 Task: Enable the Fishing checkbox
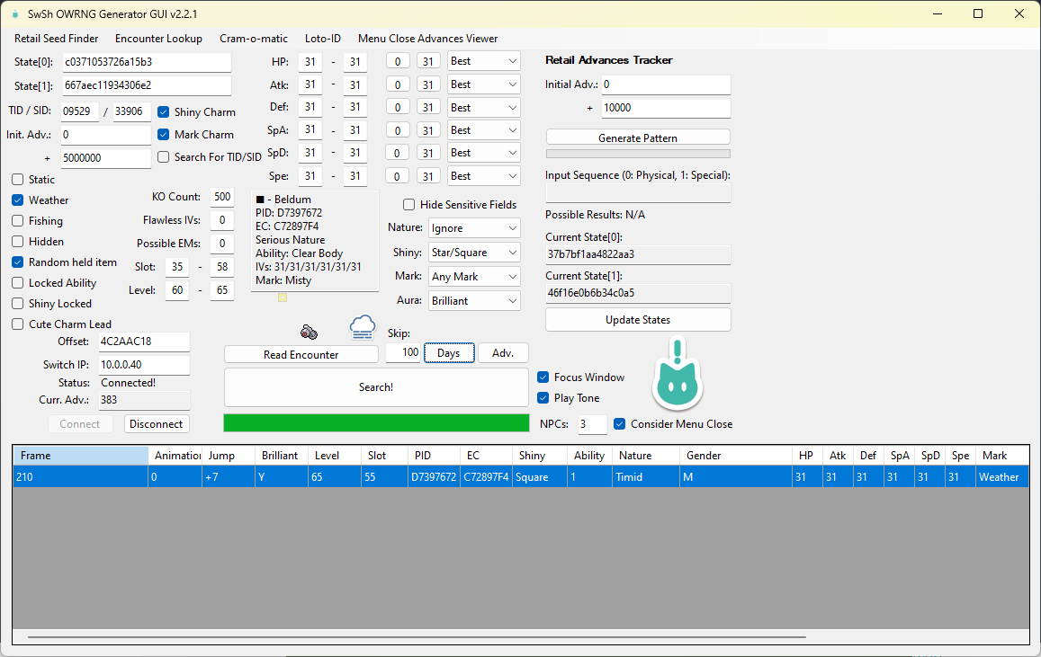pos(18,221)
